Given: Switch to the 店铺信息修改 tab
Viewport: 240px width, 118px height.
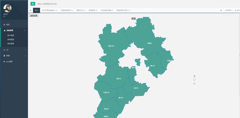Looking at the screenshot, I should (x=67, y=11).
